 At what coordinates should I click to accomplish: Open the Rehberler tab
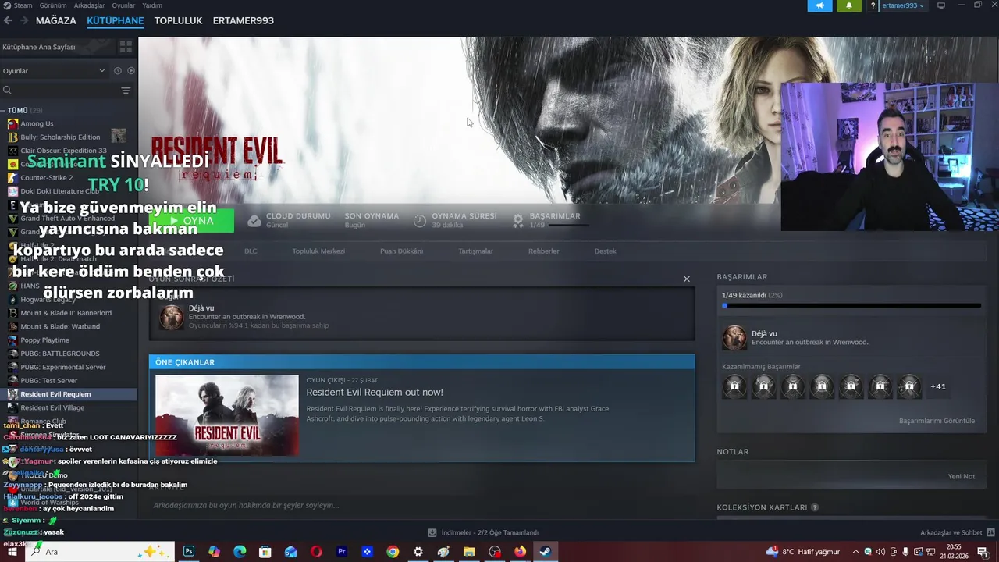pyautogui.click(x=543, y=251)
